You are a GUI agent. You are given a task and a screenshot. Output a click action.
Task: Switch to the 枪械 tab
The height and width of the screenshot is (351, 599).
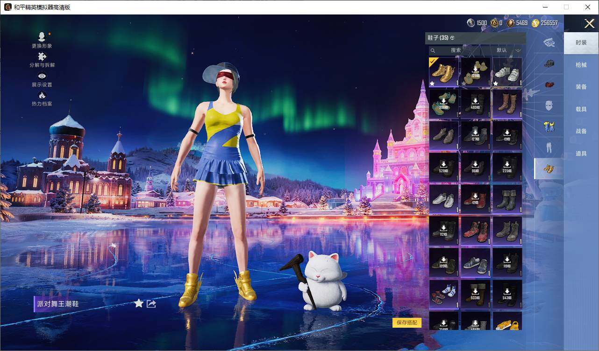pyautogui.click(x=581, y=65)
